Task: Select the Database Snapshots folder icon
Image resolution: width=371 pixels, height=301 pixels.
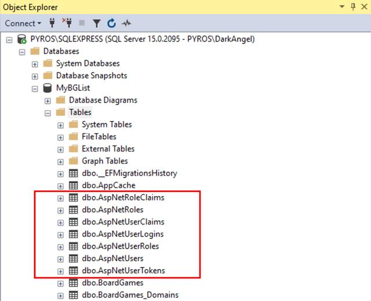Action: 48,75
